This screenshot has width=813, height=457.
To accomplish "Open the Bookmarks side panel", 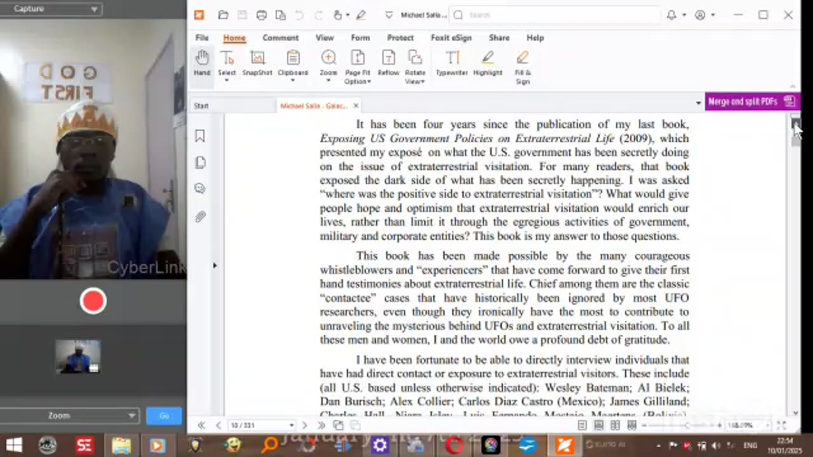I will [200, 136].
